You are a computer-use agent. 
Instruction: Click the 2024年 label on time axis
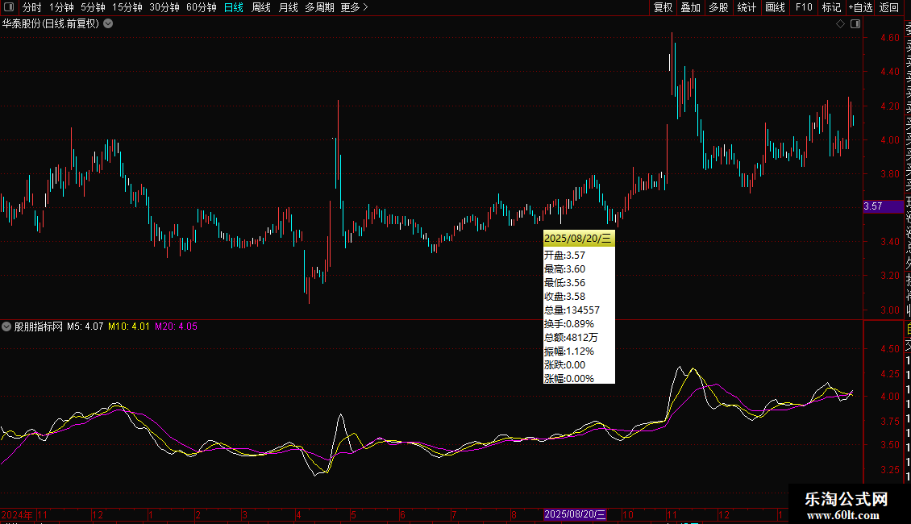(17, 514)
